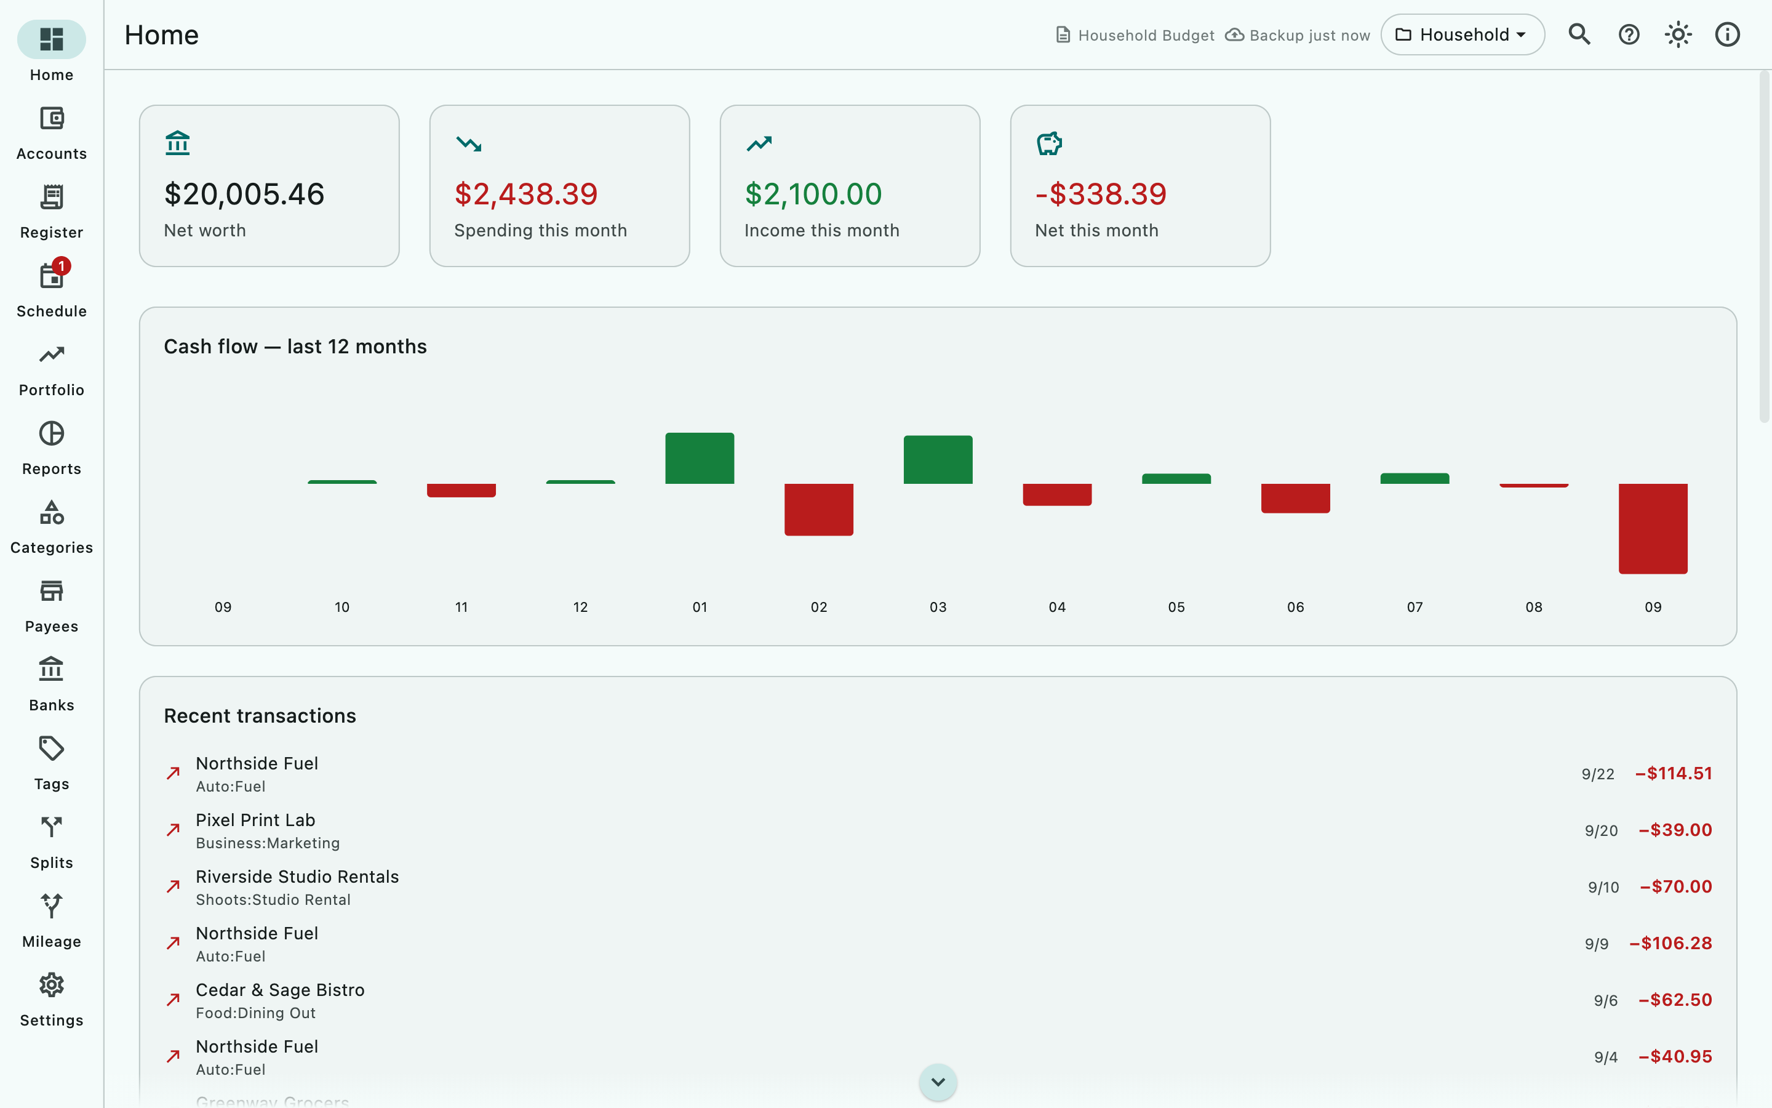This screenshot has height=1108, width=1772.
Task: Click the red bar for month 06
Action: tap(1295, 499)
